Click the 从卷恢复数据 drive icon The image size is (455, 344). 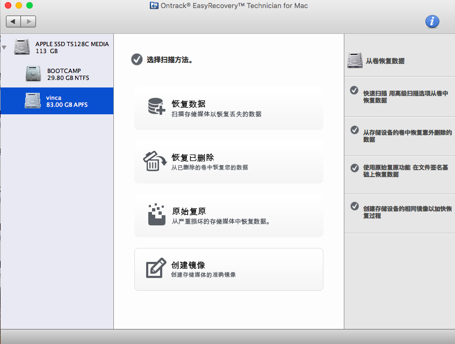point(355,60)
